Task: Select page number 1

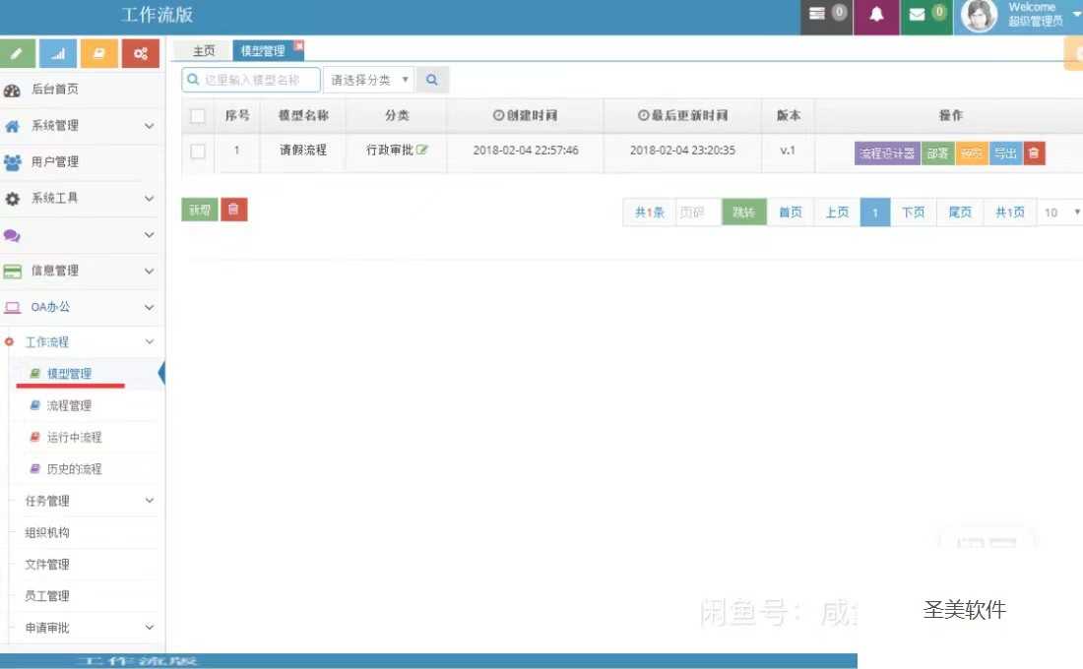Action: [x=875, y=213]
